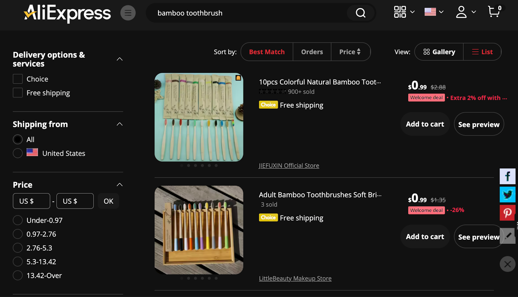The width and height of the screenshot is (518, 297).
Task: Sort results by Orders
Action: (x=312, y=52)
